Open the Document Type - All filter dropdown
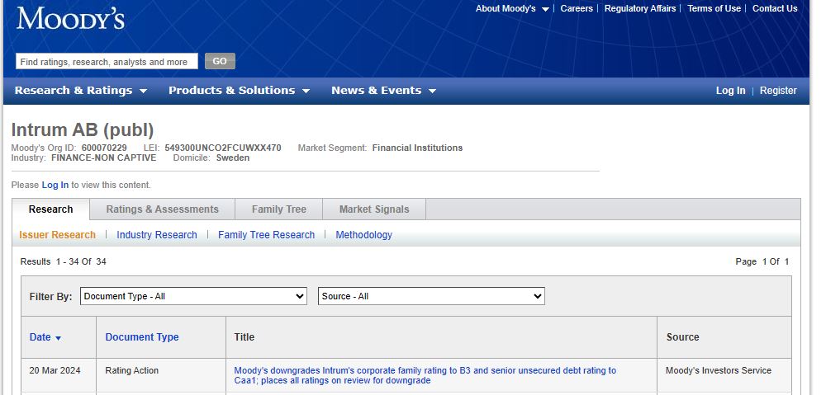Image resolution: width=826 pixels, height=395 pixels. pyautogui.click(x=193, y=296)
